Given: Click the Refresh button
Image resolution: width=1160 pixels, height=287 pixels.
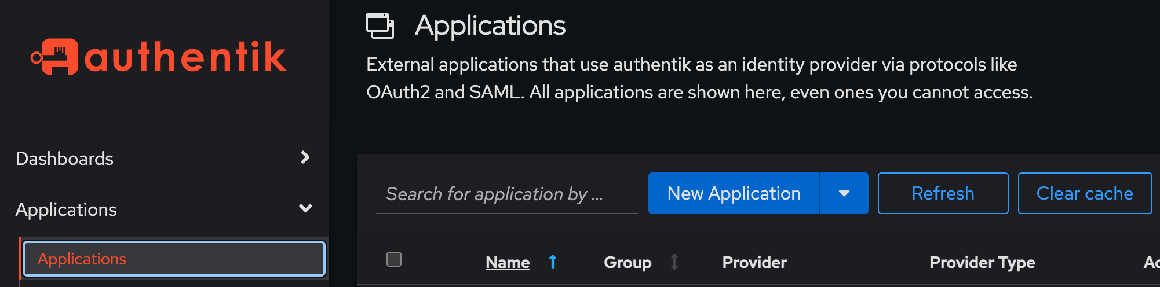Looking at the screenshot, I should pyautogui.click(x=943, y=193).
